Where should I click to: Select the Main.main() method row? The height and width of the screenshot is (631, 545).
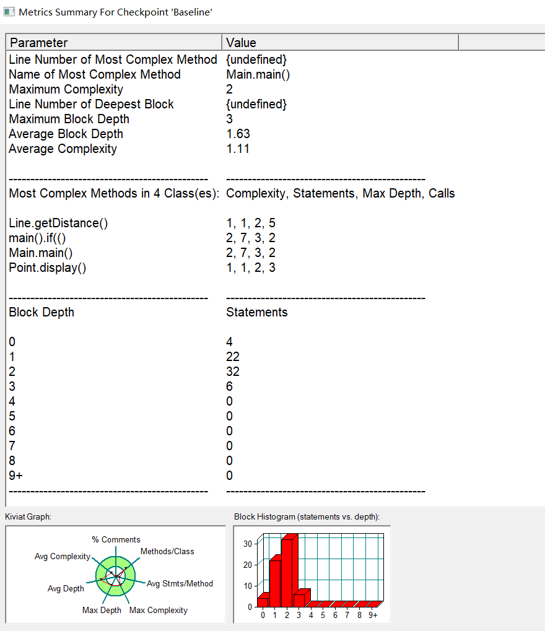tap(276, 253)
